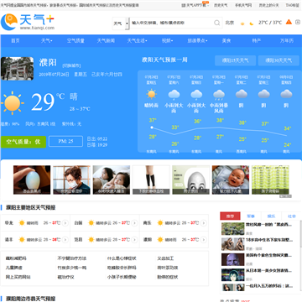This screenshot has height=302, width=302.
Task: Click the 手机天气网 link in the top bar
Action: tap(243, 5)
